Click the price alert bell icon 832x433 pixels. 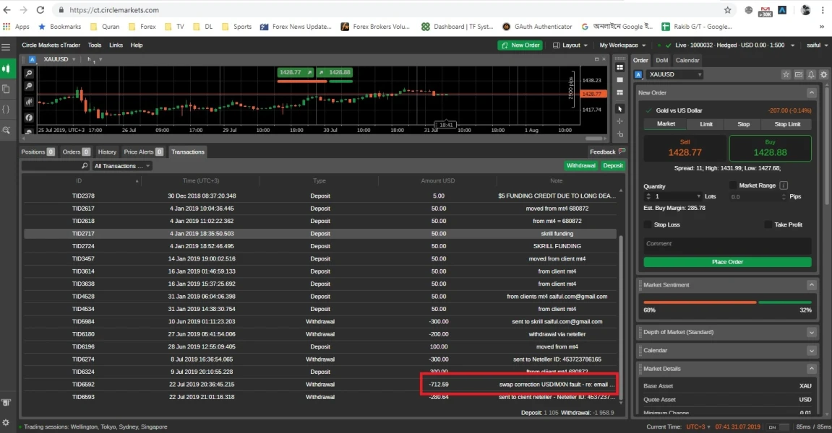click(811, 74)
